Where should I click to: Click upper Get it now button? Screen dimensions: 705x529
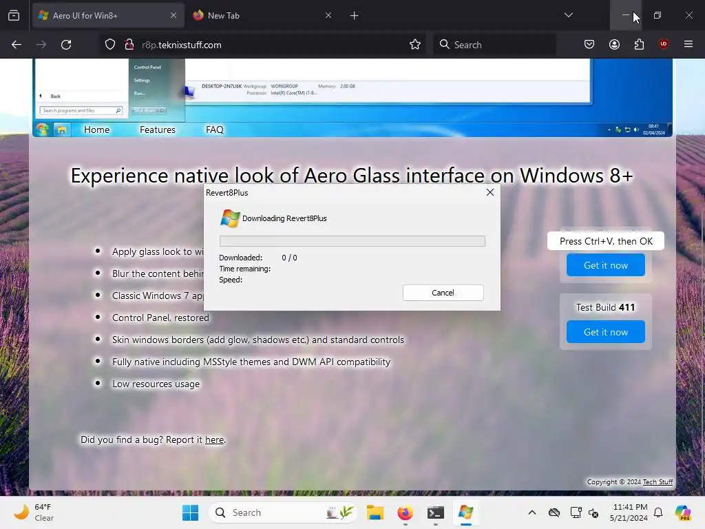click(606, 265)
